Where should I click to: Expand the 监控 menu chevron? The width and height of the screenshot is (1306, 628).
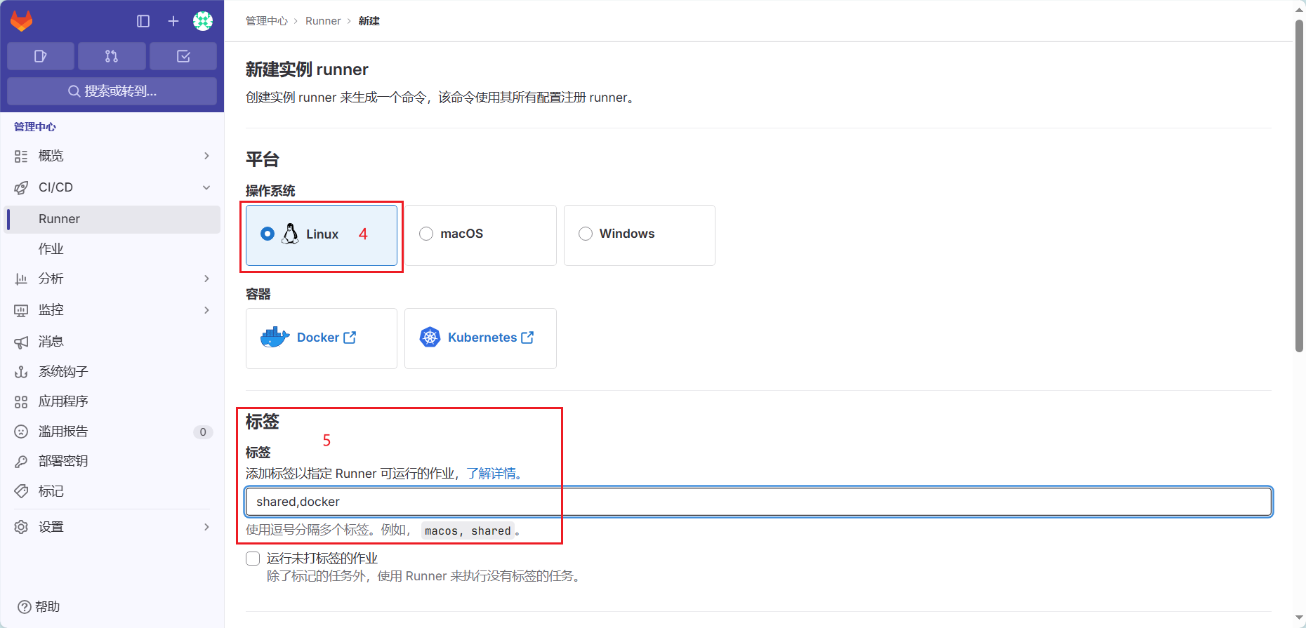coord(206,310)
